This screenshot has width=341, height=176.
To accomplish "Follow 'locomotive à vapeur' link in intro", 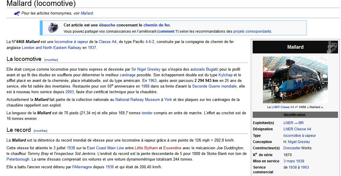I will [71, 42].
